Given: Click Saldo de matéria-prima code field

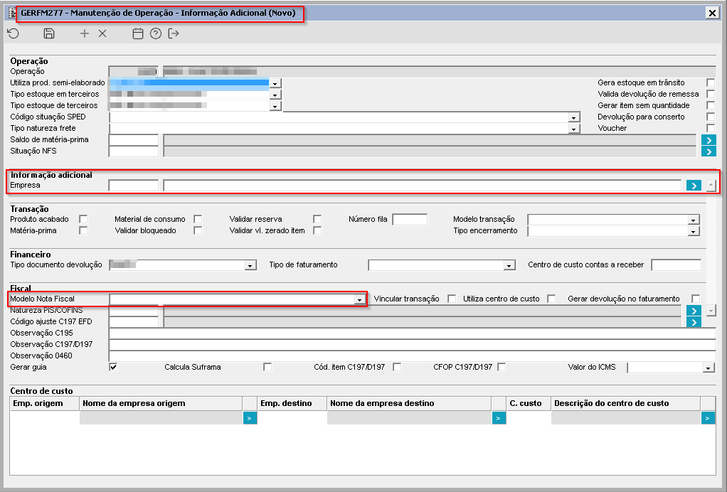Looking at the screenshot, I should coord(134,140).
